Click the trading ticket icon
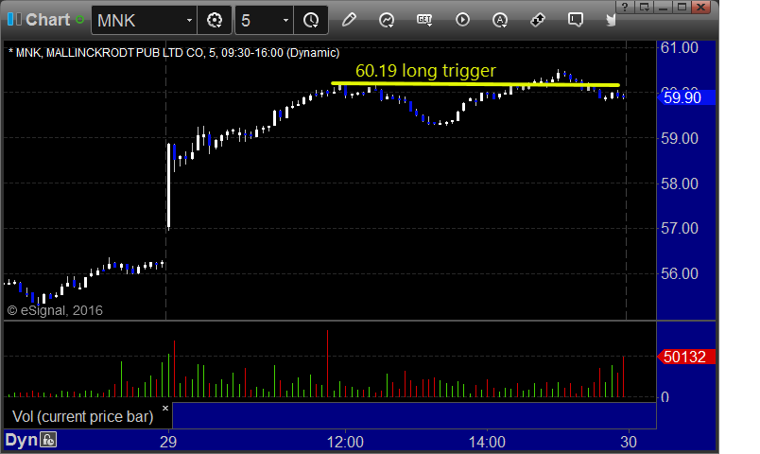This screenshot has height=454, width=760. click(x=538, y=20)
